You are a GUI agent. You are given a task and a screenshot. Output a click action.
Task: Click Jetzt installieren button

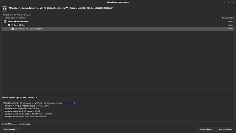pos(225,129)
